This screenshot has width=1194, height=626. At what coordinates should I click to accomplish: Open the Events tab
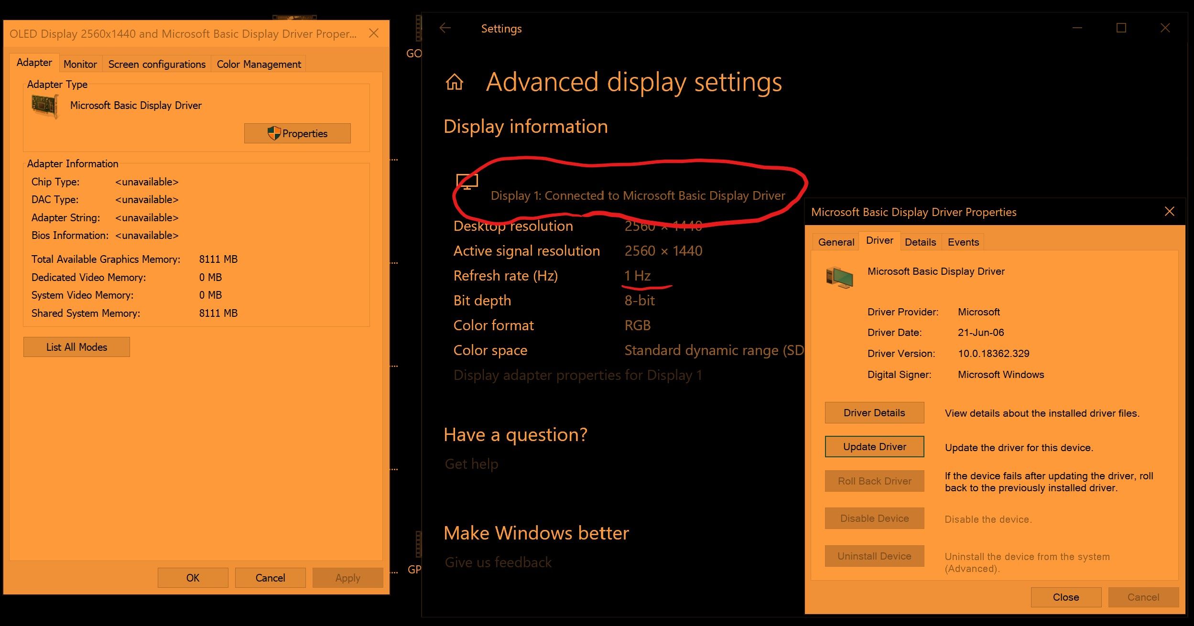(963, 242)
